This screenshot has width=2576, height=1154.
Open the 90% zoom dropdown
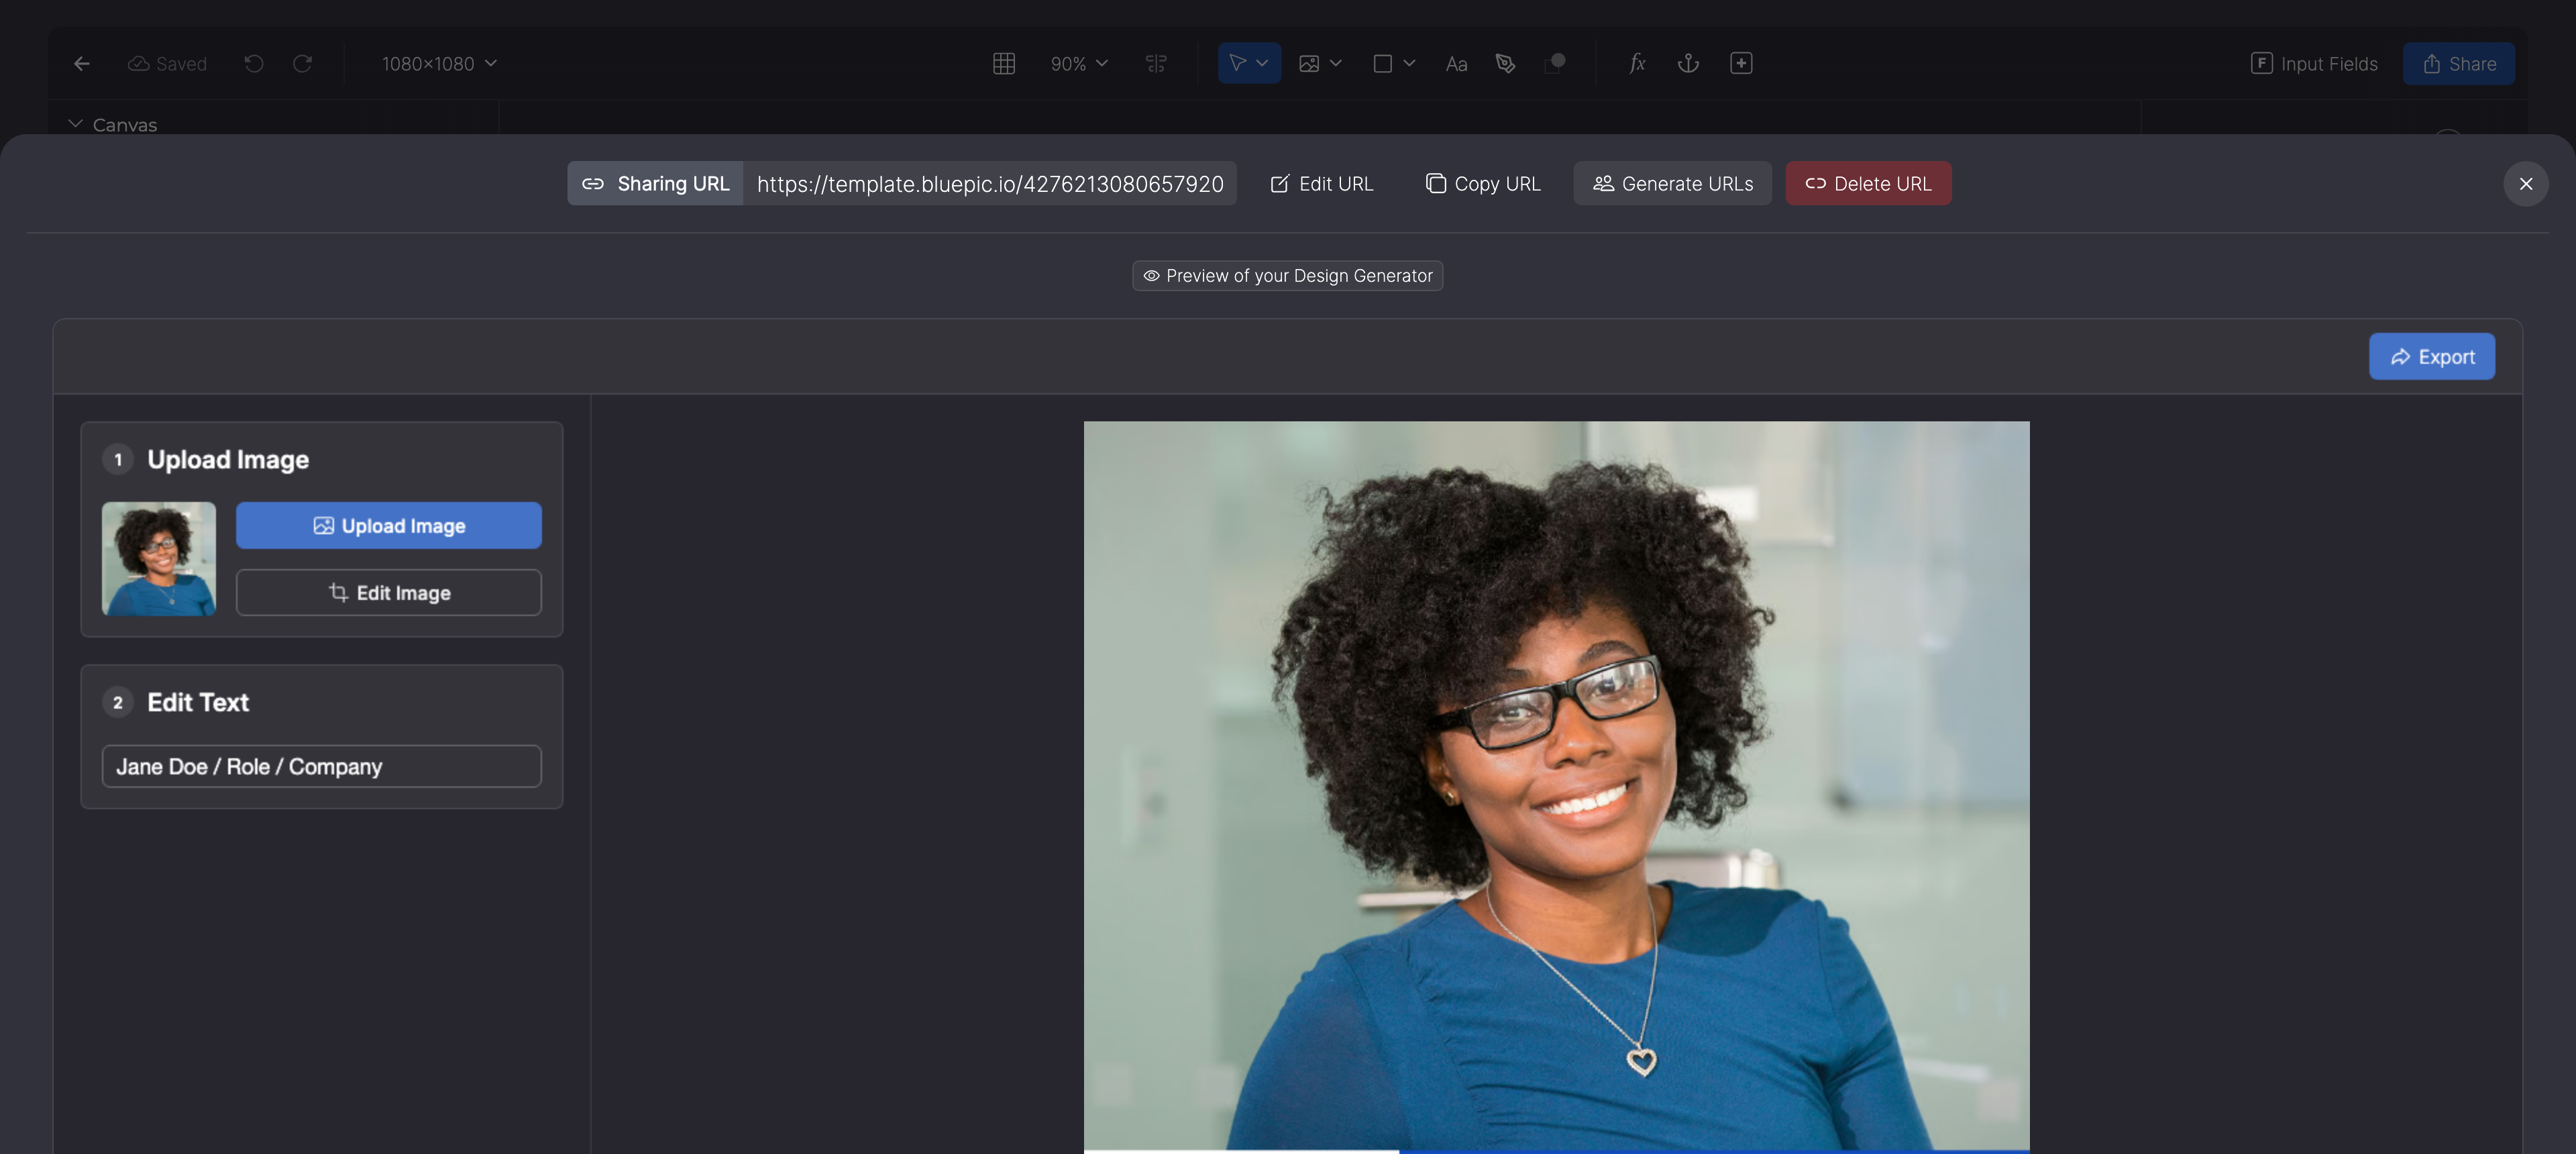coord(1079,63)
